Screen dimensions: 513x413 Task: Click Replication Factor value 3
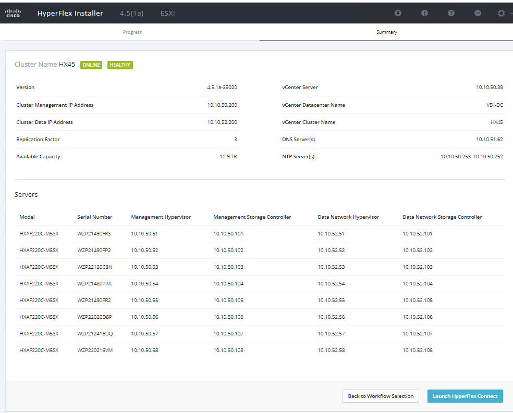click(236, 139)
